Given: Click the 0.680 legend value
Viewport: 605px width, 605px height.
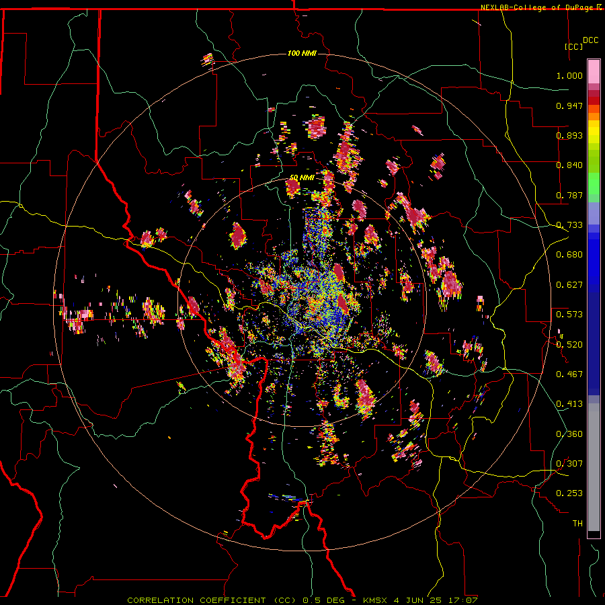Looking at the screenshot, I should point(569,255).
